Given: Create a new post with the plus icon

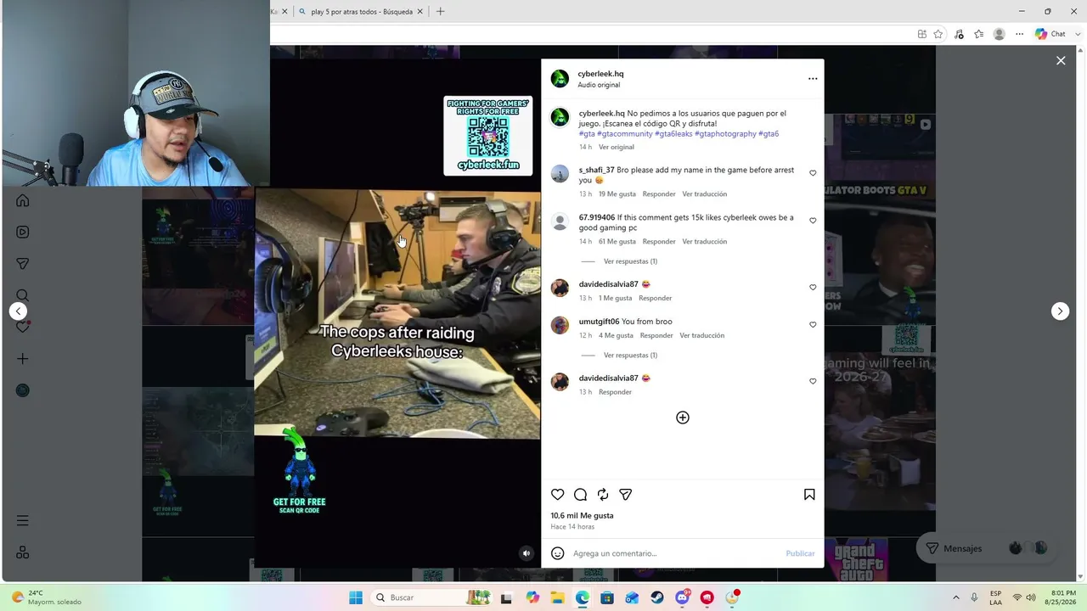Looking at the screenshot, I should 23,359.
